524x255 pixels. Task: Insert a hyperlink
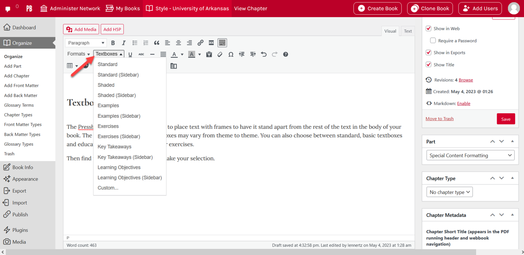pos(200,43)
